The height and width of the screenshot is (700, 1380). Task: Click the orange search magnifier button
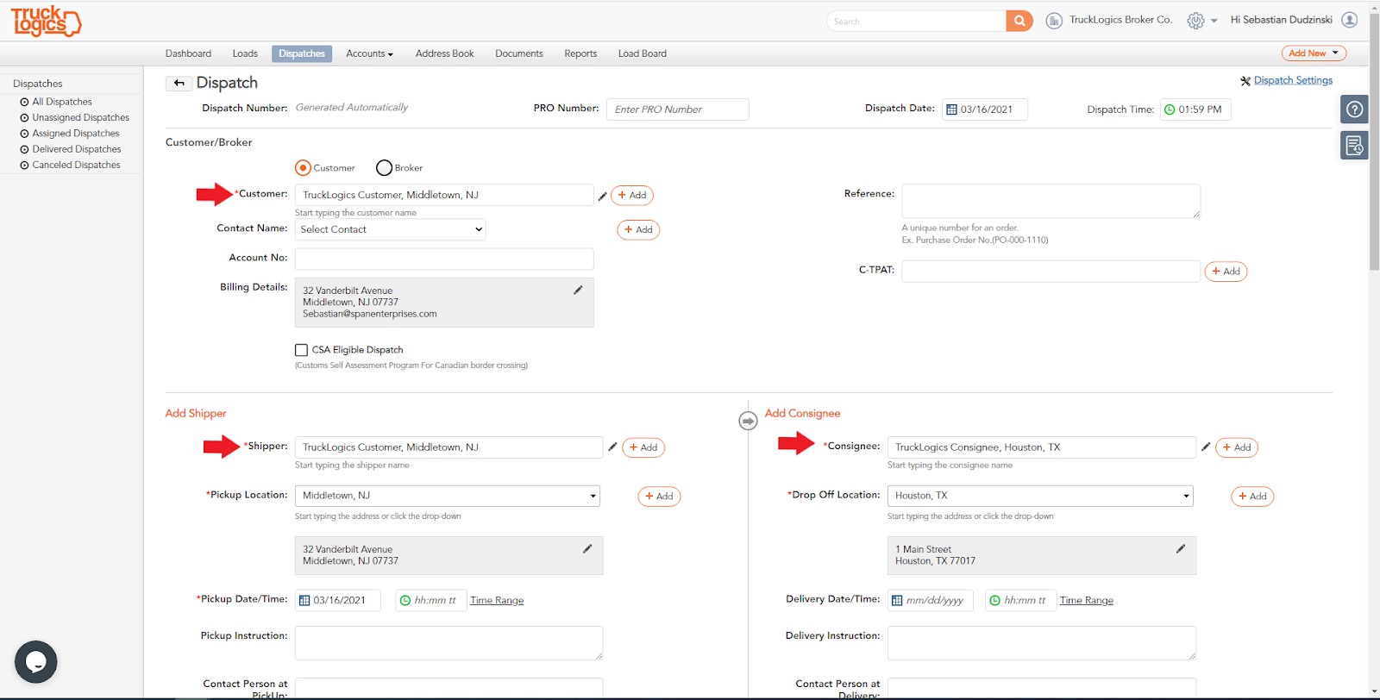1019,21
